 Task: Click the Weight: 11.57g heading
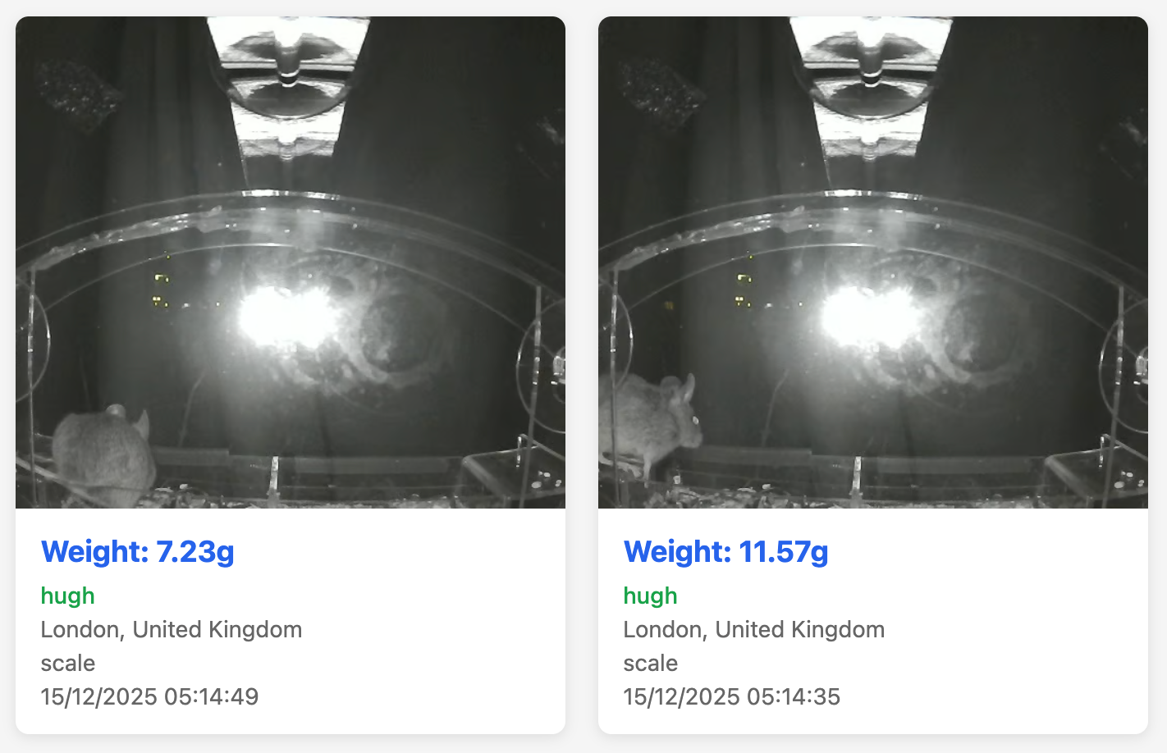[x=726, y=551]
